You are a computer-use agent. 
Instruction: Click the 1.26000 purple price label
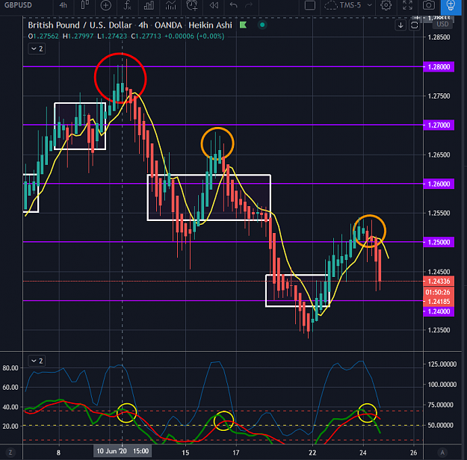[x=439, y=184]
